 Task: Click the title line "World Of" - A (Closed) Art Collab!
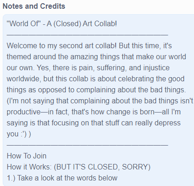[62, 24]
